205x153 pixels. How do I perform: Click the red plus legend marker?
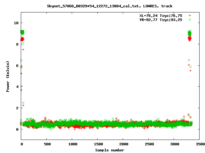coord(190,16)
